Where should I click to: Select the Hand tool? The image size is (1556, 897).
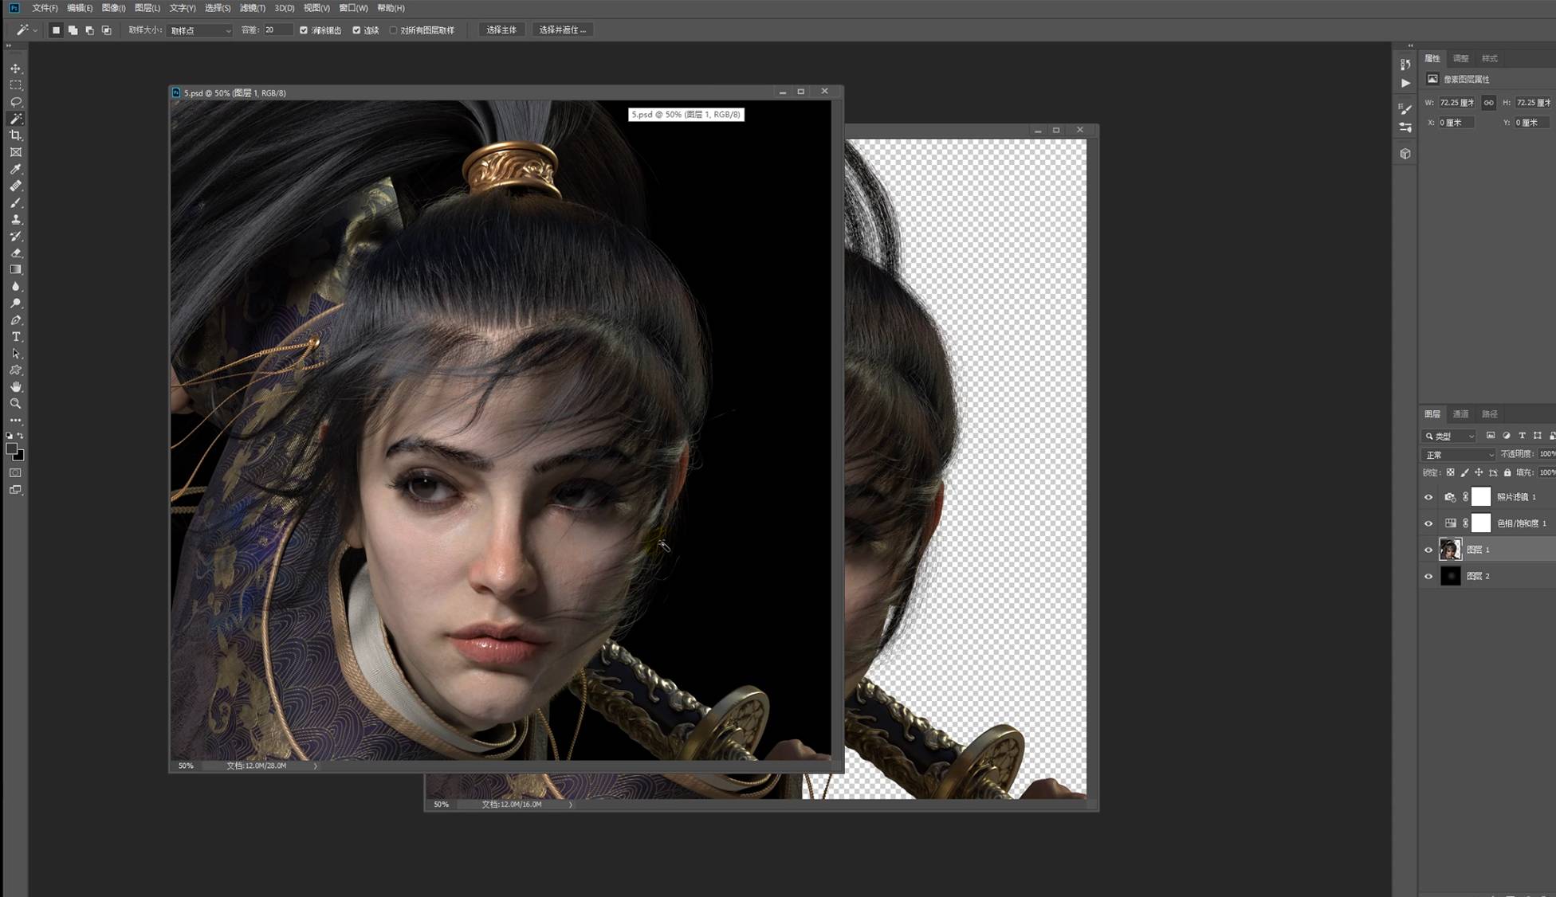(x=15, y=387)
